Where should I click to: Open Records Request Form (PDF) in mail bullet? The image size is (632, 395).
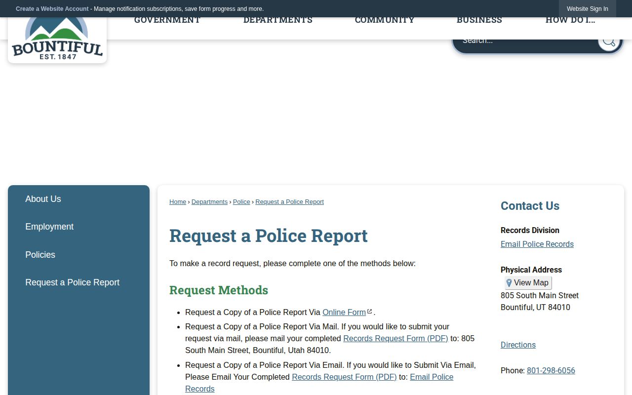tap(395, 338)
